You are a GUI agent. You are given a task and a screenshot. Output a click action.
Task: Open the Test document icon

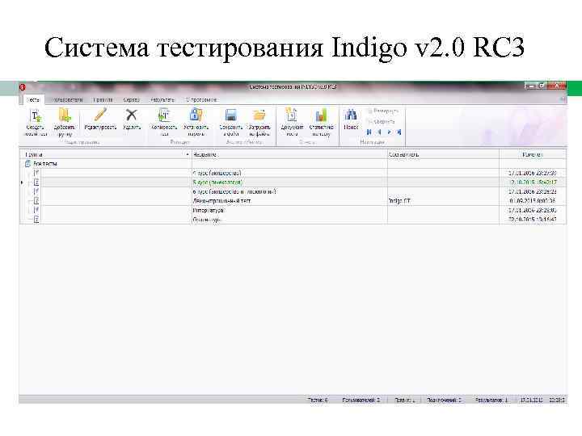click(x=292, y=115)
